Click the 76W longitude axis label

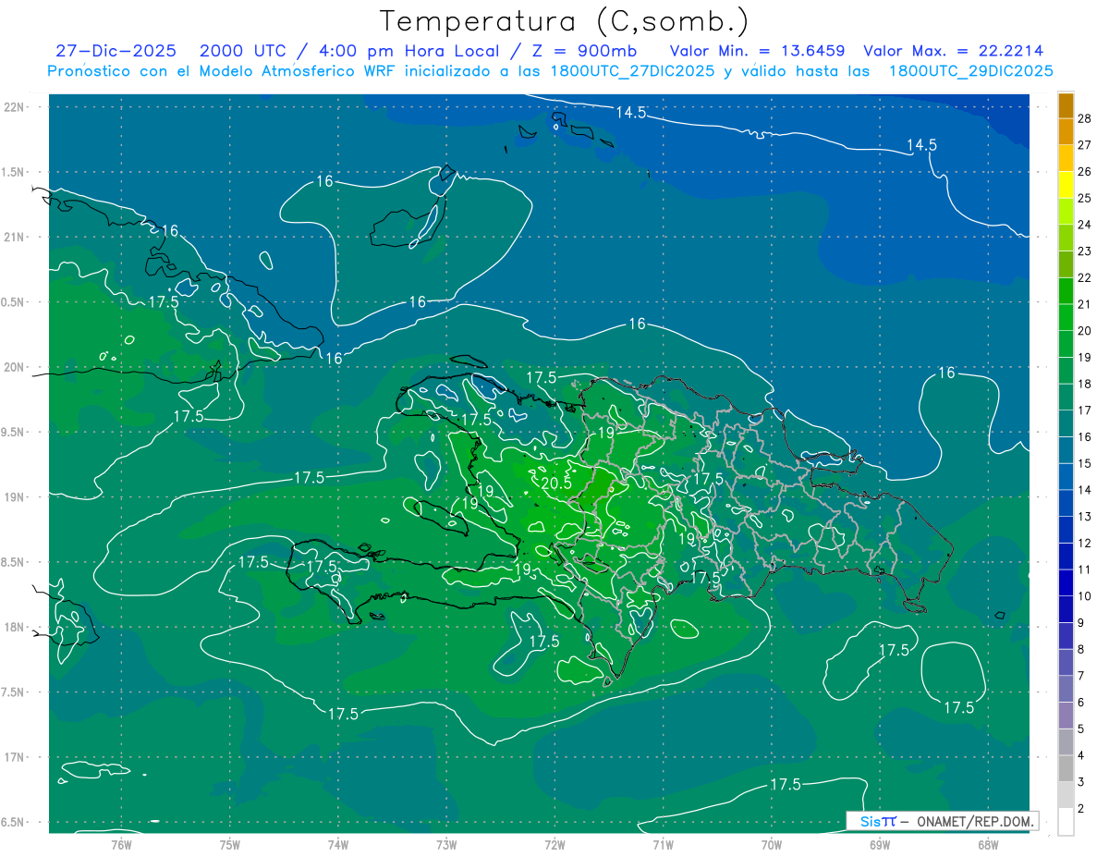pyautogui.click(x=121, y=845)
